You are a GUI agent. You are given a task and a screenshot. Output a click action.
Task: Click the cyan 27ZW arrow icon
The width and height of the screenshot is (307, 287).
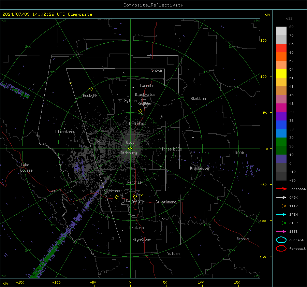coord(281,215)
